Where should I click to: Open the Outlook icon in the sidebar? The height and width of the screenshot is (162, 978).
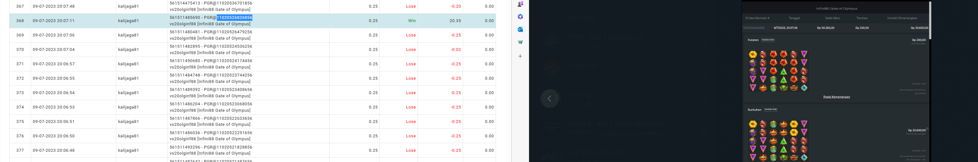pos(520,29)
